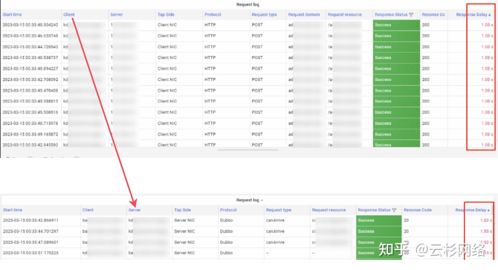The image size is (498, 270).
Task: Expand the lower Request log title dropdown chevron
Action: 262,200
